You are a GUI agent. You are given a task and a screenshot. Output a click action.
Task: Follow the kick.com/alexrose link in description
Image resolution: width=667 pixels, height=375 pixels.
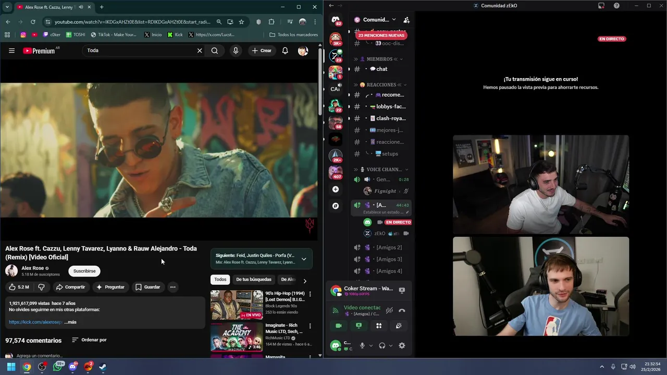tap(35, 322)
